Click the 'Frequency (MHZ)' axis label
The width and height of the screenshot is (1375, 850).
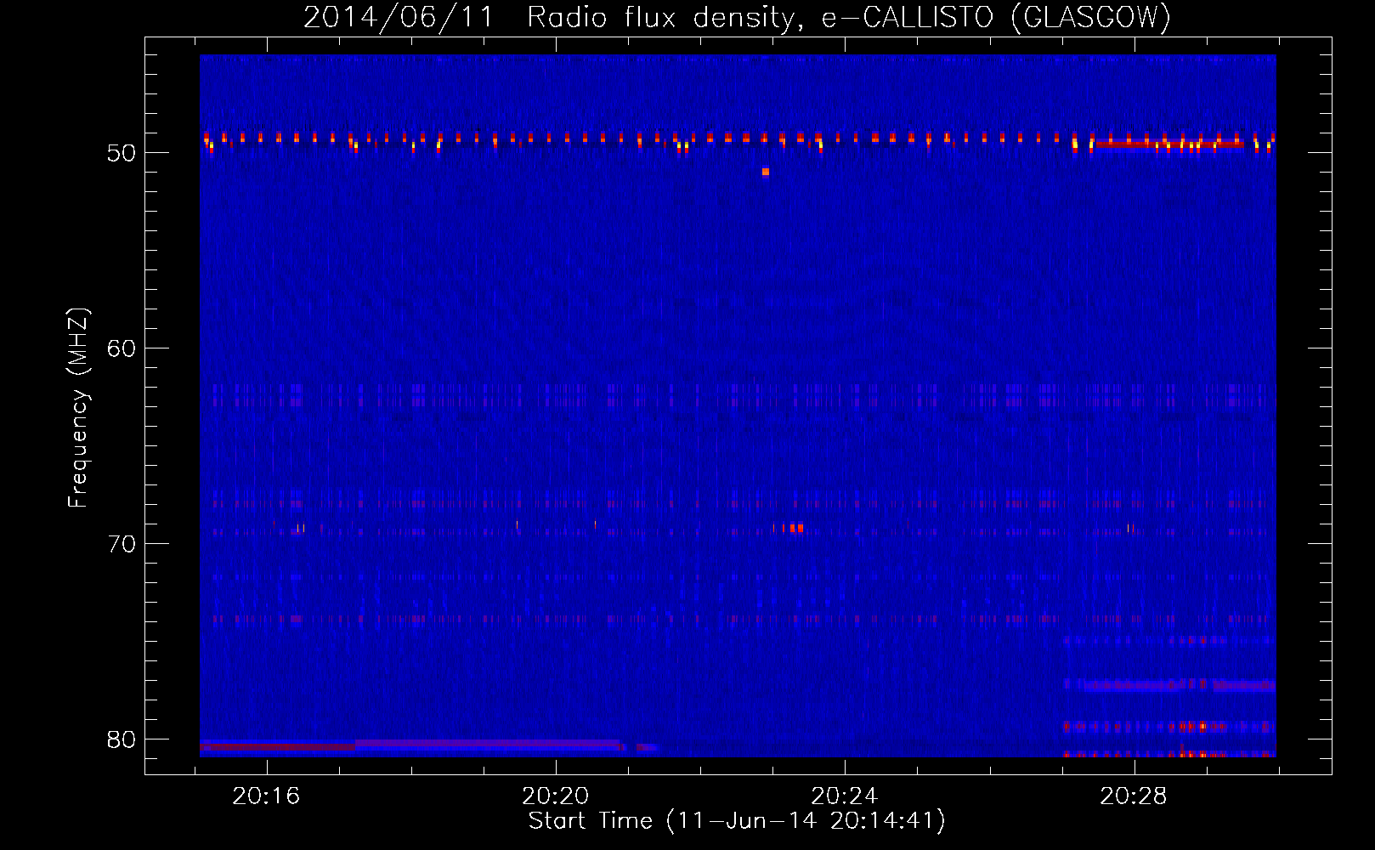click(x=78, y=408)
